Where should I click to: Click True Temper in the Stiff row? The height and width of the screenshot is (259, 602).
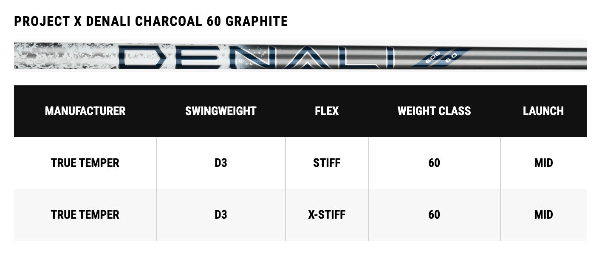[85, 163]
